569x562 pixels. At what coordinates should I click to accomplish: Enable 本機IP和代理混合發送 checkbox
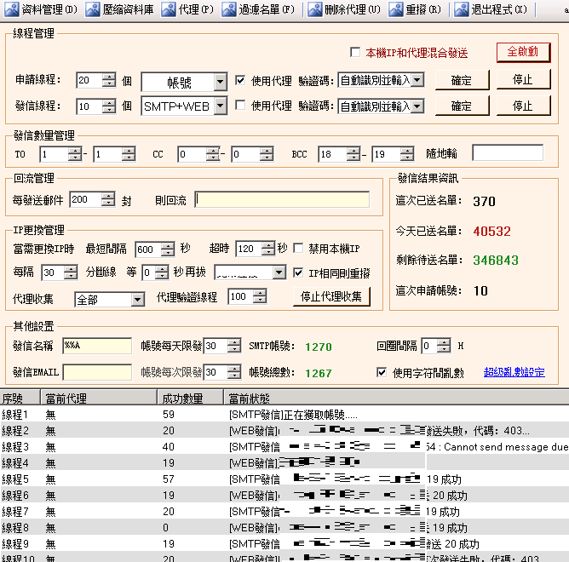356,53
